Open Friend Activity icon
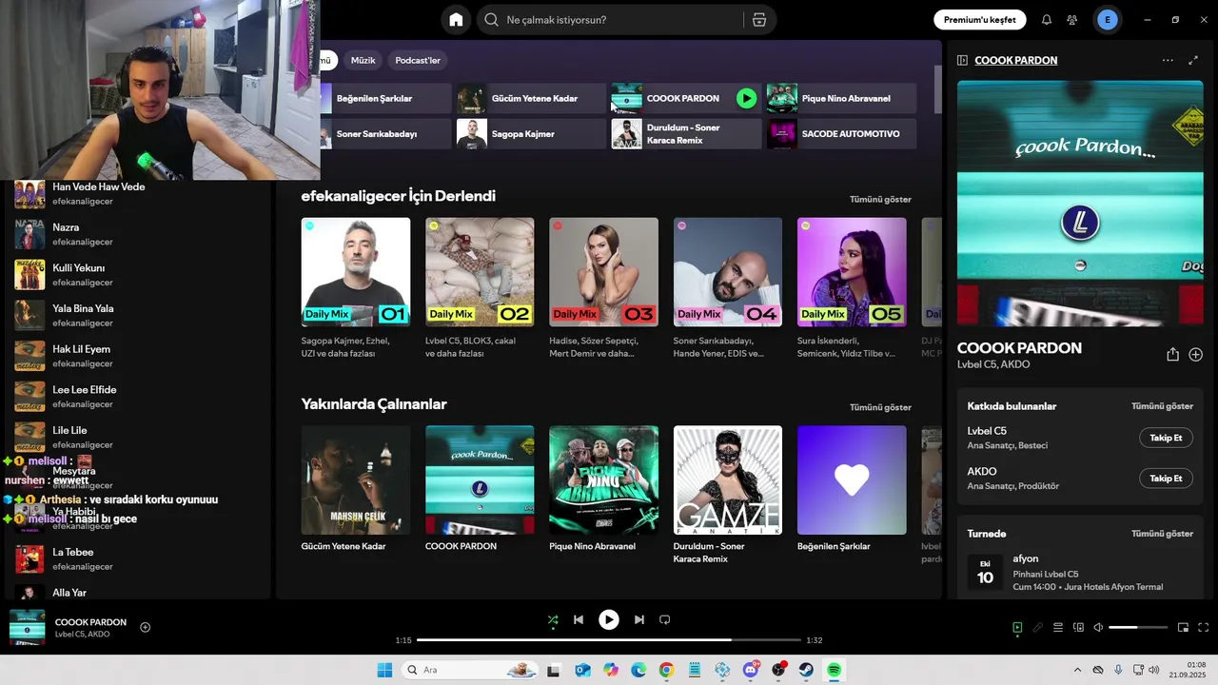Image resolution: width=1218 pixels, height=685 pixels. click(1072, 20)
